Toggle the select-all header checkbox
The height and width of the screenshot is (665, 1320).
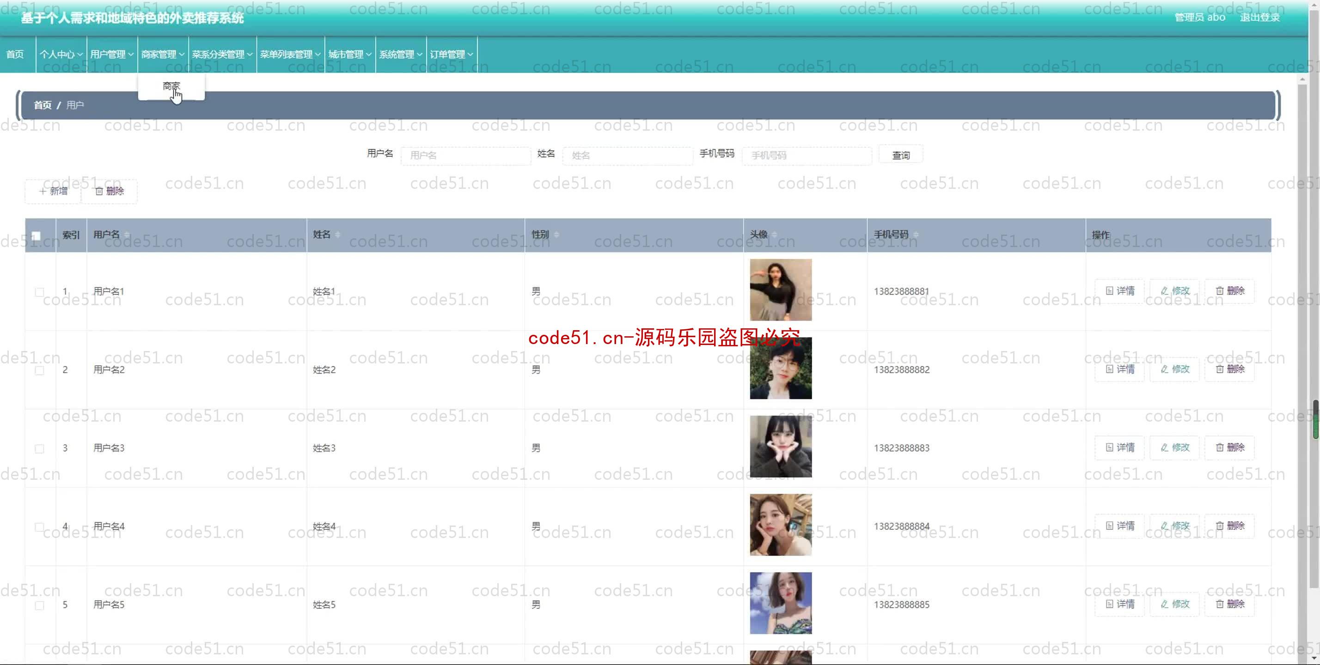(x=36, y=236)
